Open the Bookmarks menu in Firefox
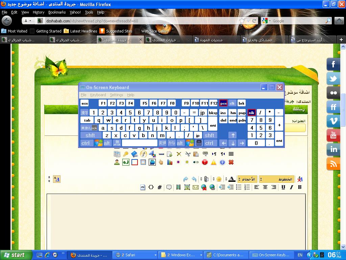346x260 pixels. click(57, 12)
